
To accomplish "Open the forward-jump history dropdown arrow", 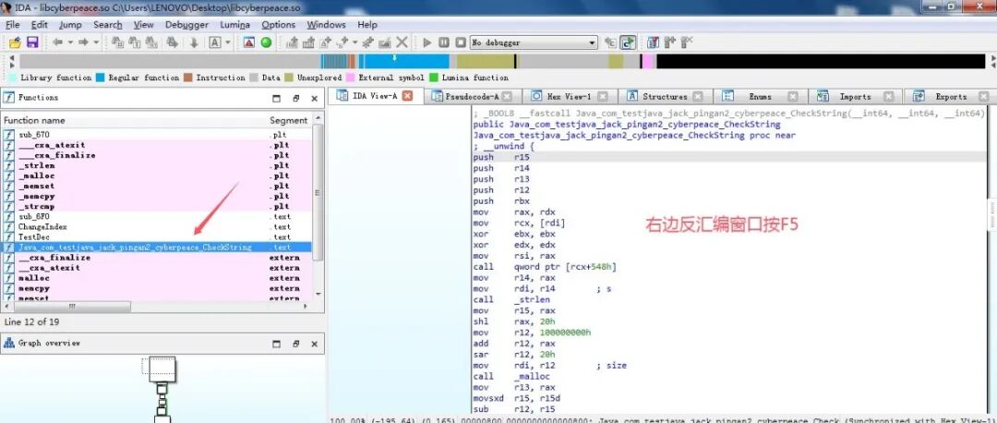I will [96, 42].
